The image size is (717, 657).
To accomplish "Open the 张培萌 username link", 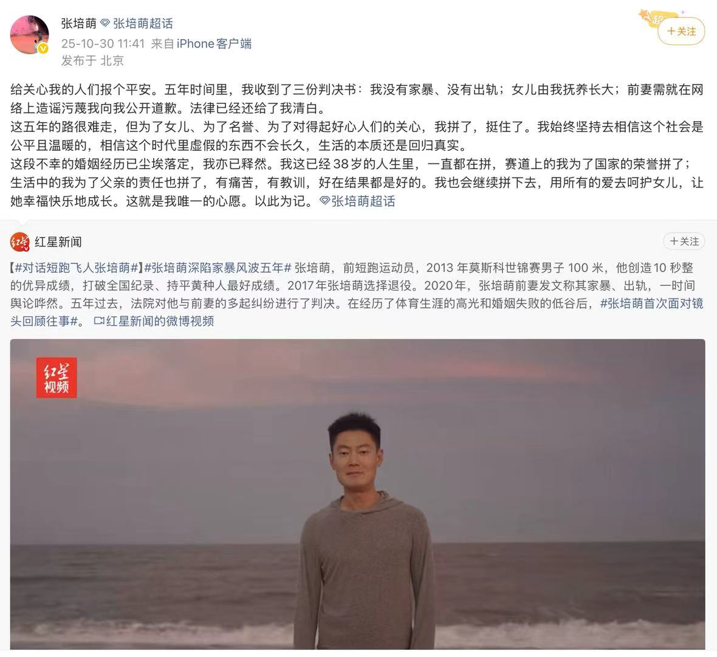I will [78, 23].
